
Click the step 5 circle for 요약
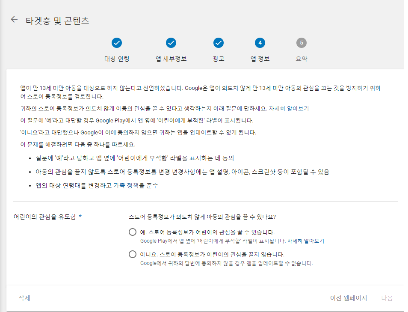tap(302, 43)
